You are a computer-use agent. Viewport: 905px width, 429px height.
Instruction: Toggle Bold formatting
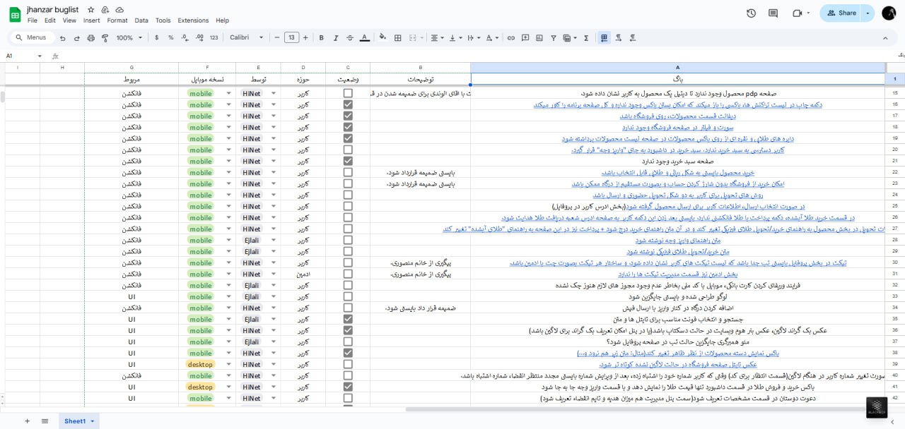[321, 38]
